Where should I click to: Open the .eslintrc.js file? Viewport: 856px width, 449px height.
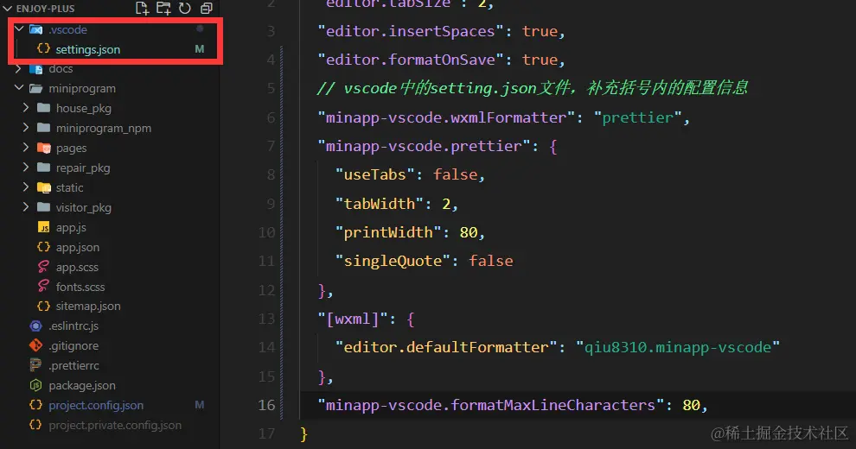[x=73, y=326]
